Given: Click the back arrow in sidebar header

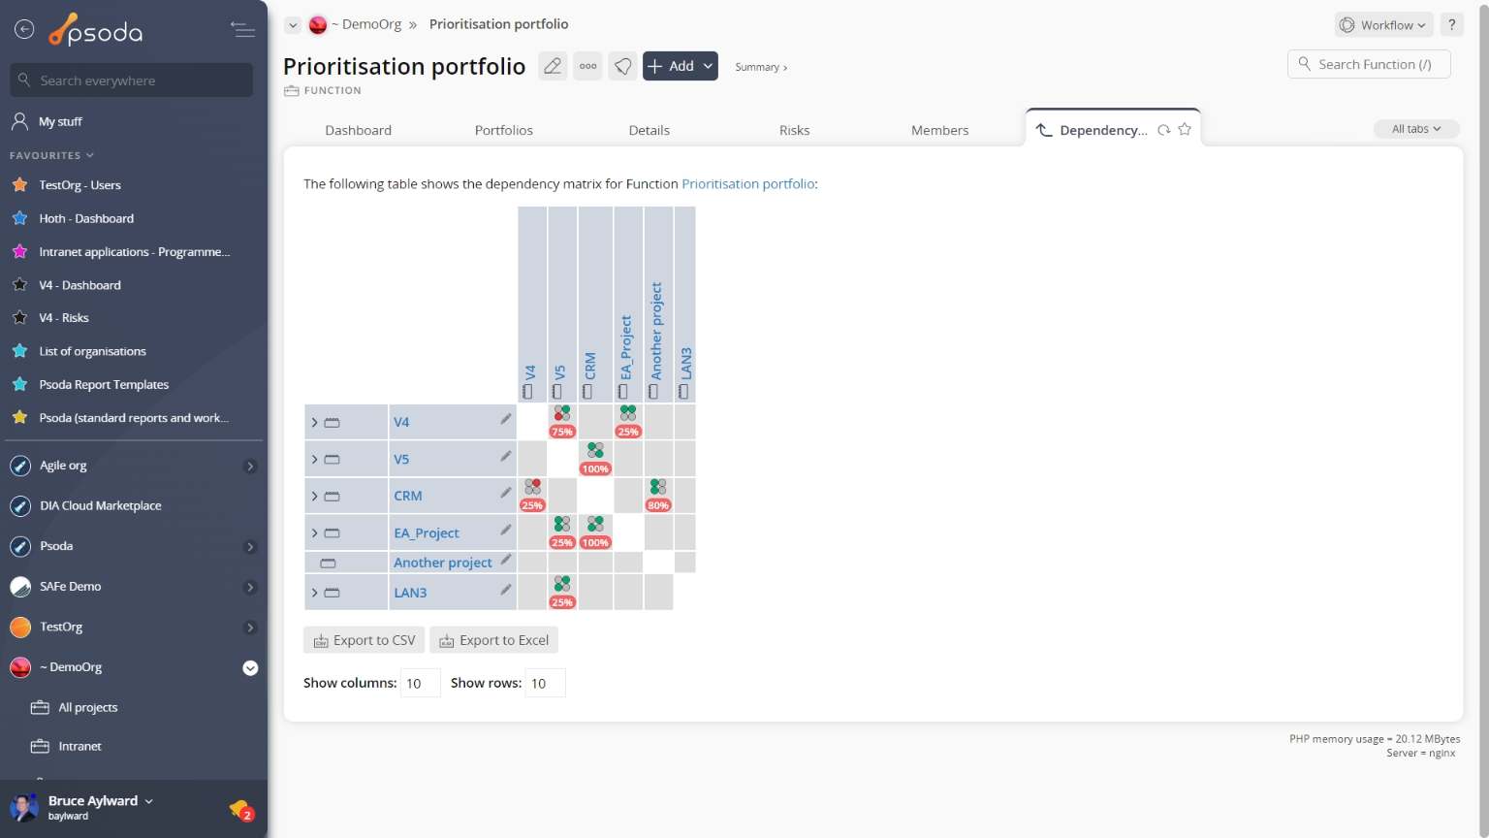Looking at the screenshot, I should point(24,30).
